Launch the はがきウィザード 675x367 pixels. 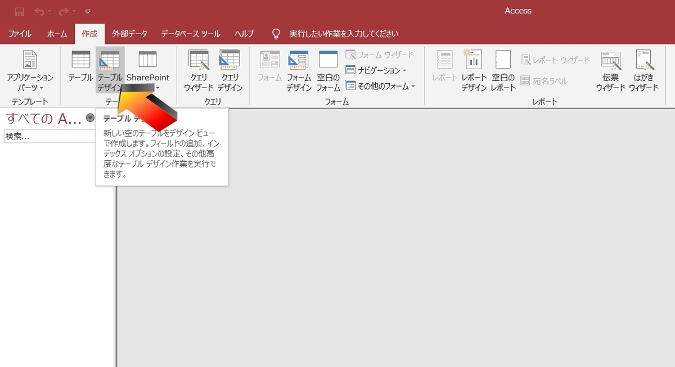tap(643, 71)
